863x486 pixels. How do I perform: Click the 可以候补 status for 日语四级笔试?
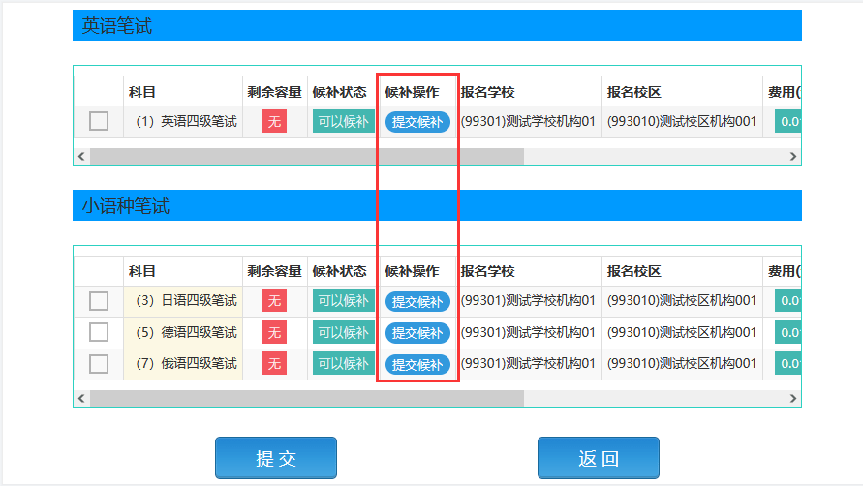tap(344, 300)
